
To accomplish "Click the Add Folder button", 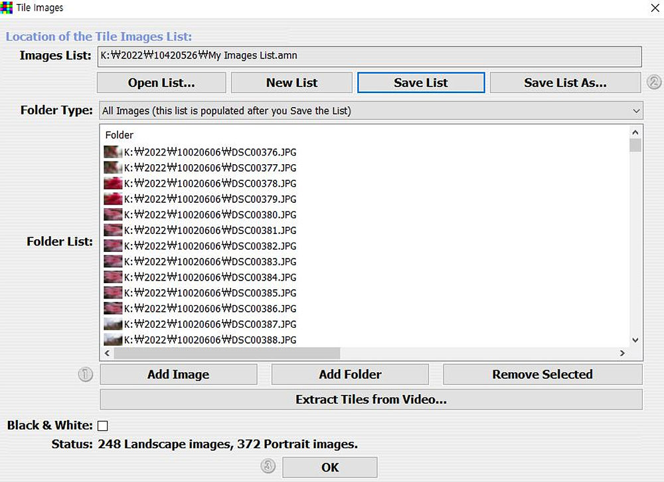I will pyautogui.click(x=350, y=374).
